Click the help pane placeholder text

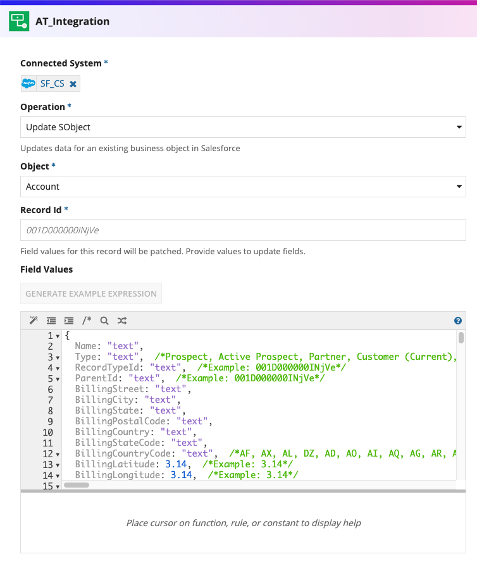coord(244,523)
